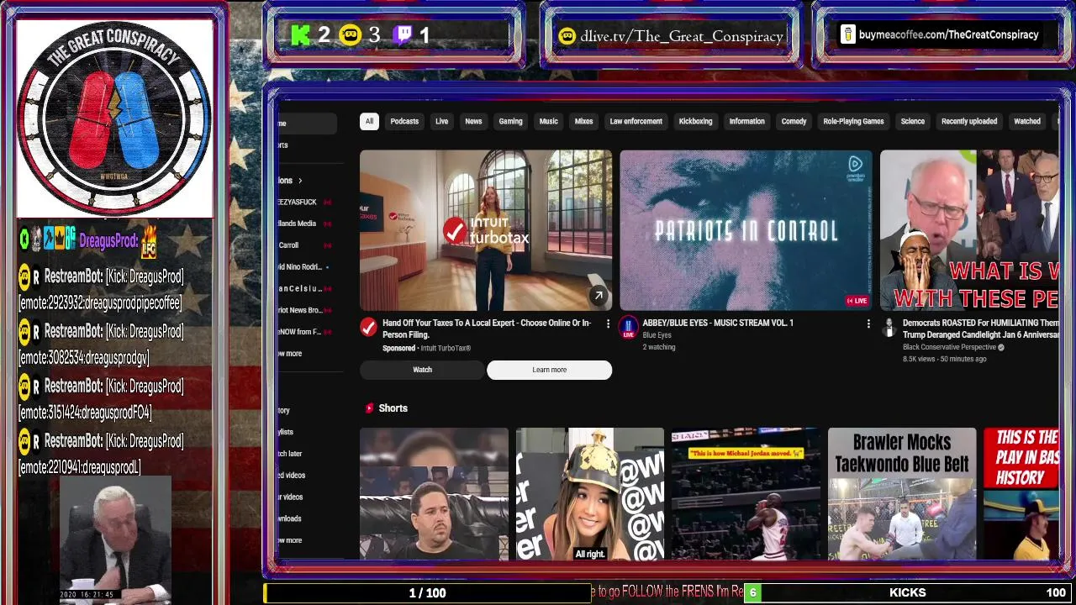Screen dimensions: 1076x605
Task: Open the Michael Jordan basketball short
Action: [746, 494]
